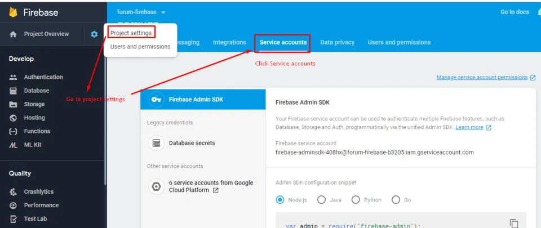Click the Performance gauge icon

pyautogui.click(x=13, y=205)
